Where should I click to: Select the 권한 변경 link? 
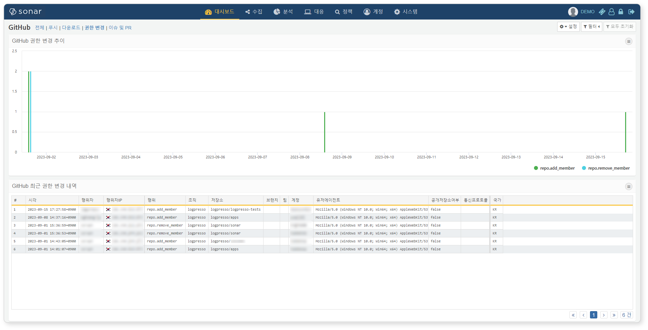(x=94, y=27)
